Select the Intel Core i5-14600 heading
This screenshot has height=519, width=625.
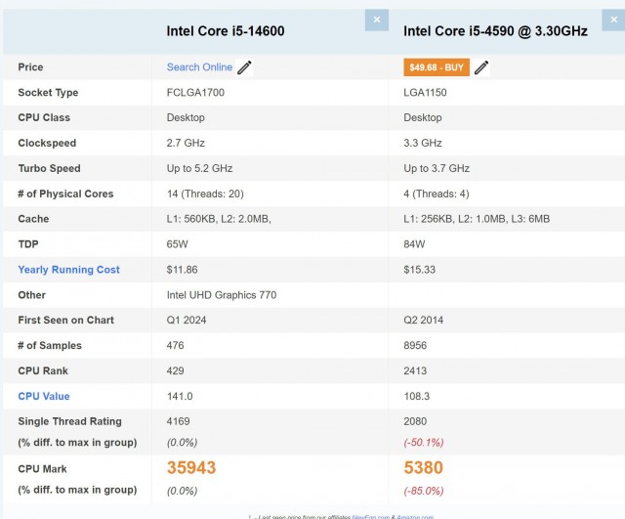coord(226,31)
